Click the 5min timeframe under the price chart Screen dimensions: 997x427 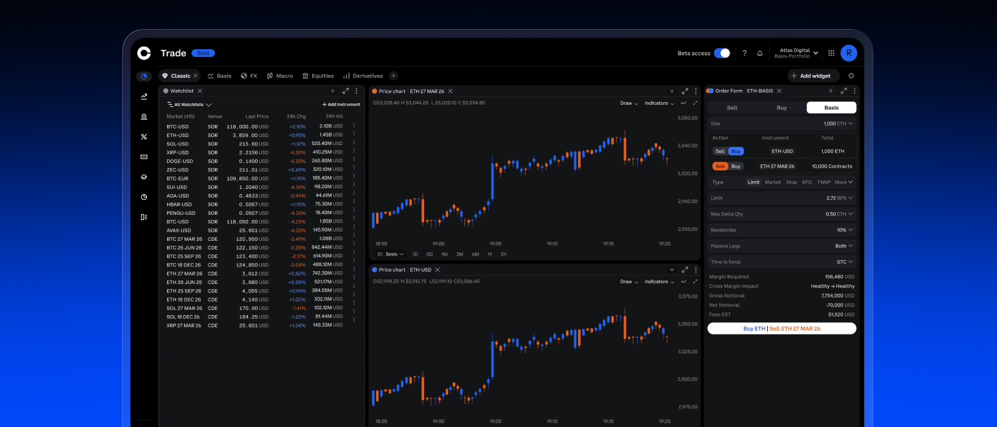[392, 254]
